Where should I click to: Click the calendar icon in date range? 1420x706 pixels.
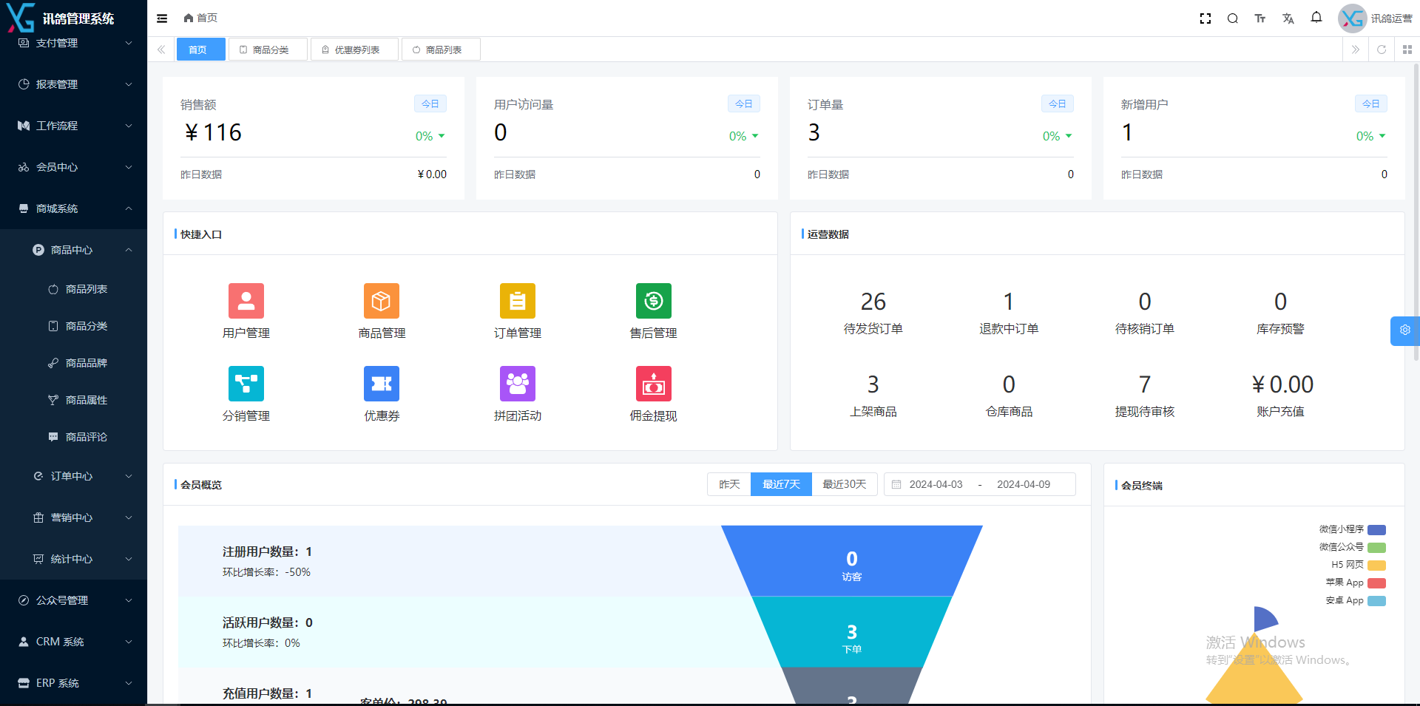pyautogui.click(x=896, y=484)
